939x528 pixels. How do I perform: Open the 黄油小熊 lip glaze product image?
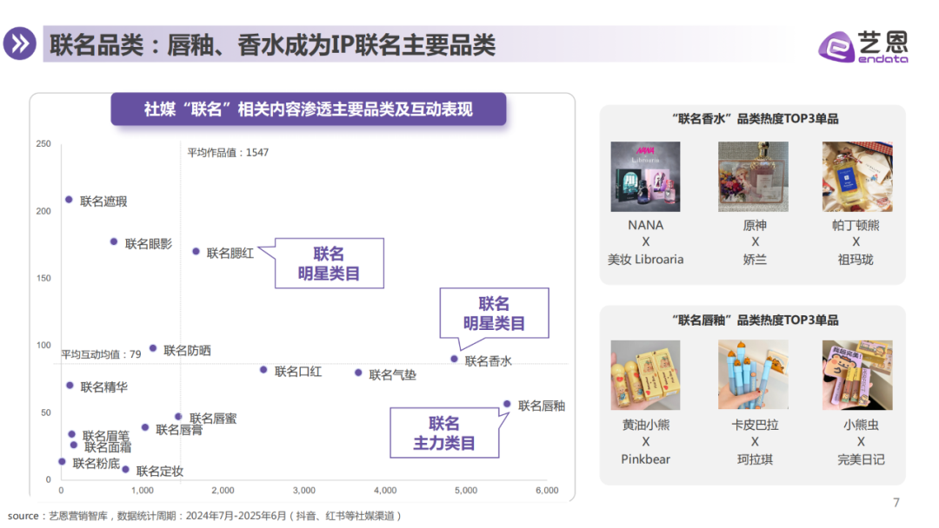click(x=645, y=375)
